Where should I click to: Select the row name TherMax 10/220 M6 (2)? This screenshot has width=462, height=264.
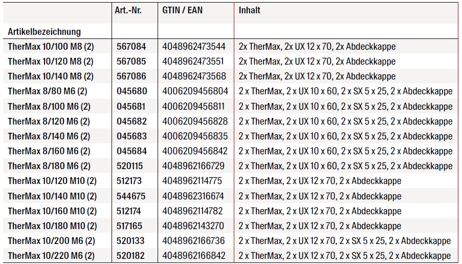(x=51, y=255)
